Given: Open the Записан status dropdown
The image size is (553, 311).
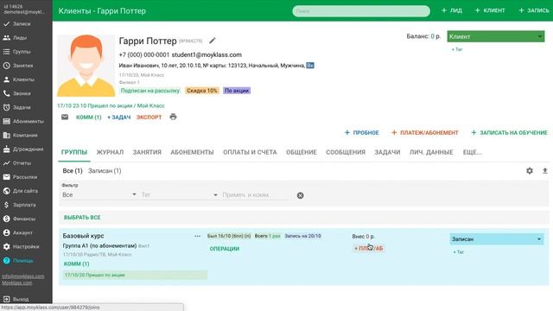Looking at the screenshot, I should click(496, 239).
